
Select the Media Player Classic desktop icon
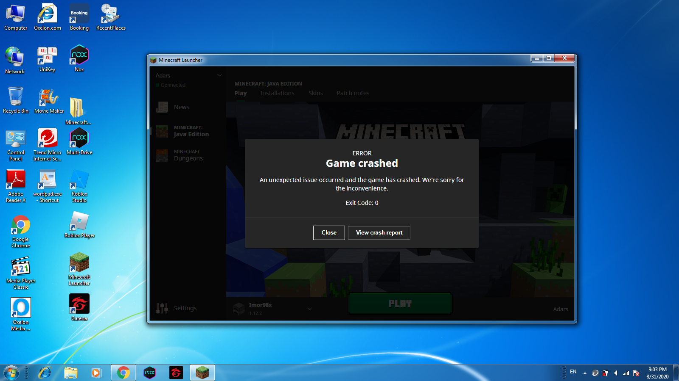21,273
